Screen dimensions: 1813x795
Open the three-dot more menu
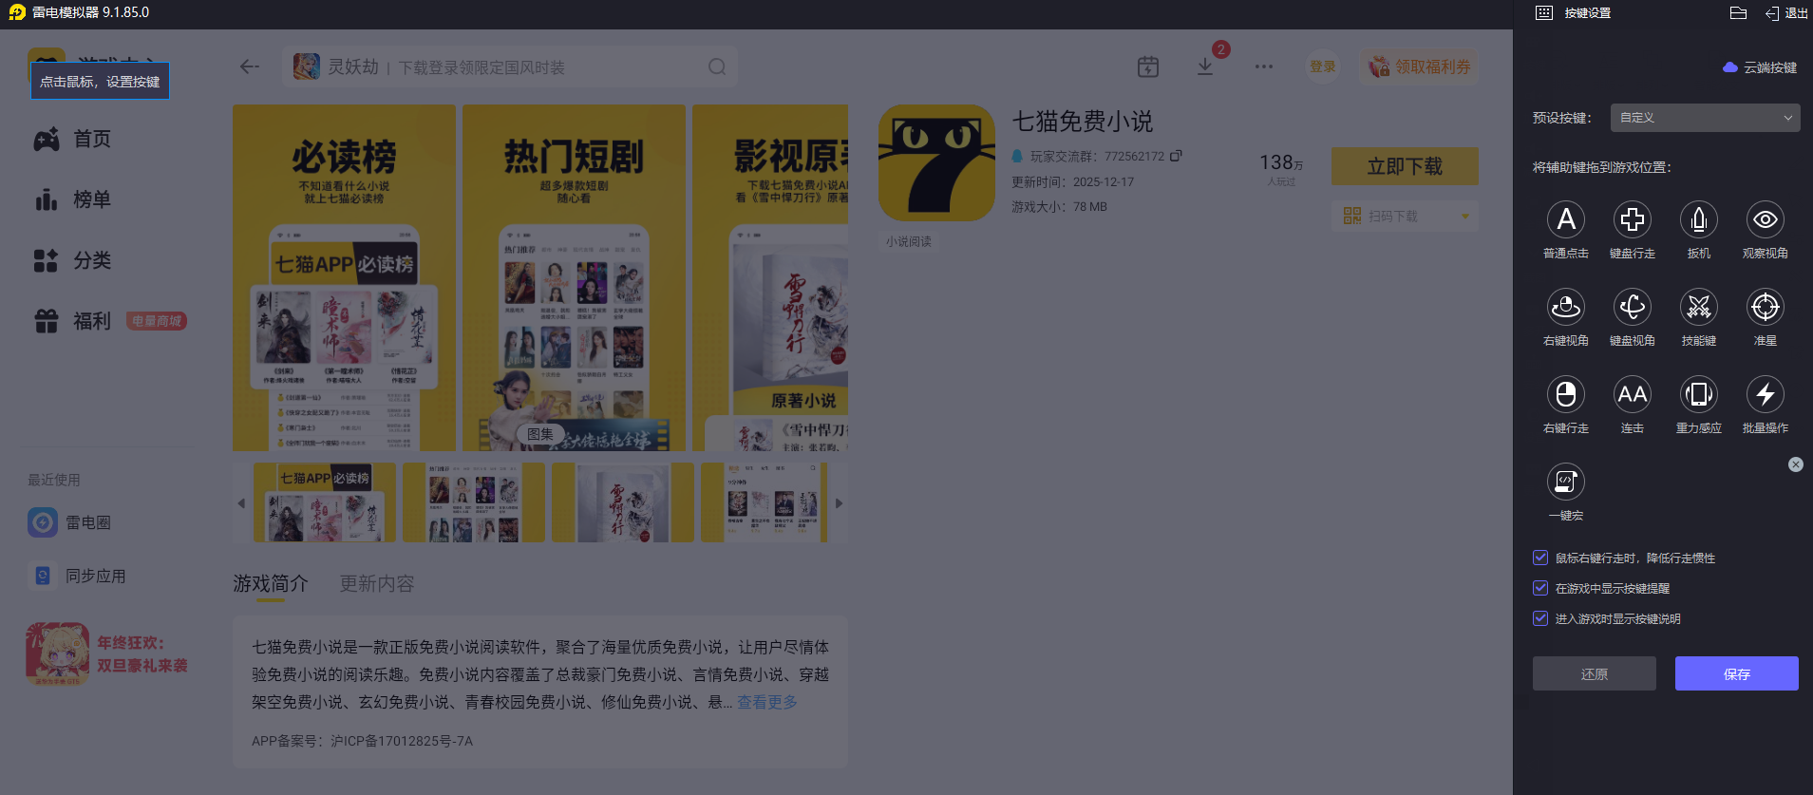tap(1264, 66)
